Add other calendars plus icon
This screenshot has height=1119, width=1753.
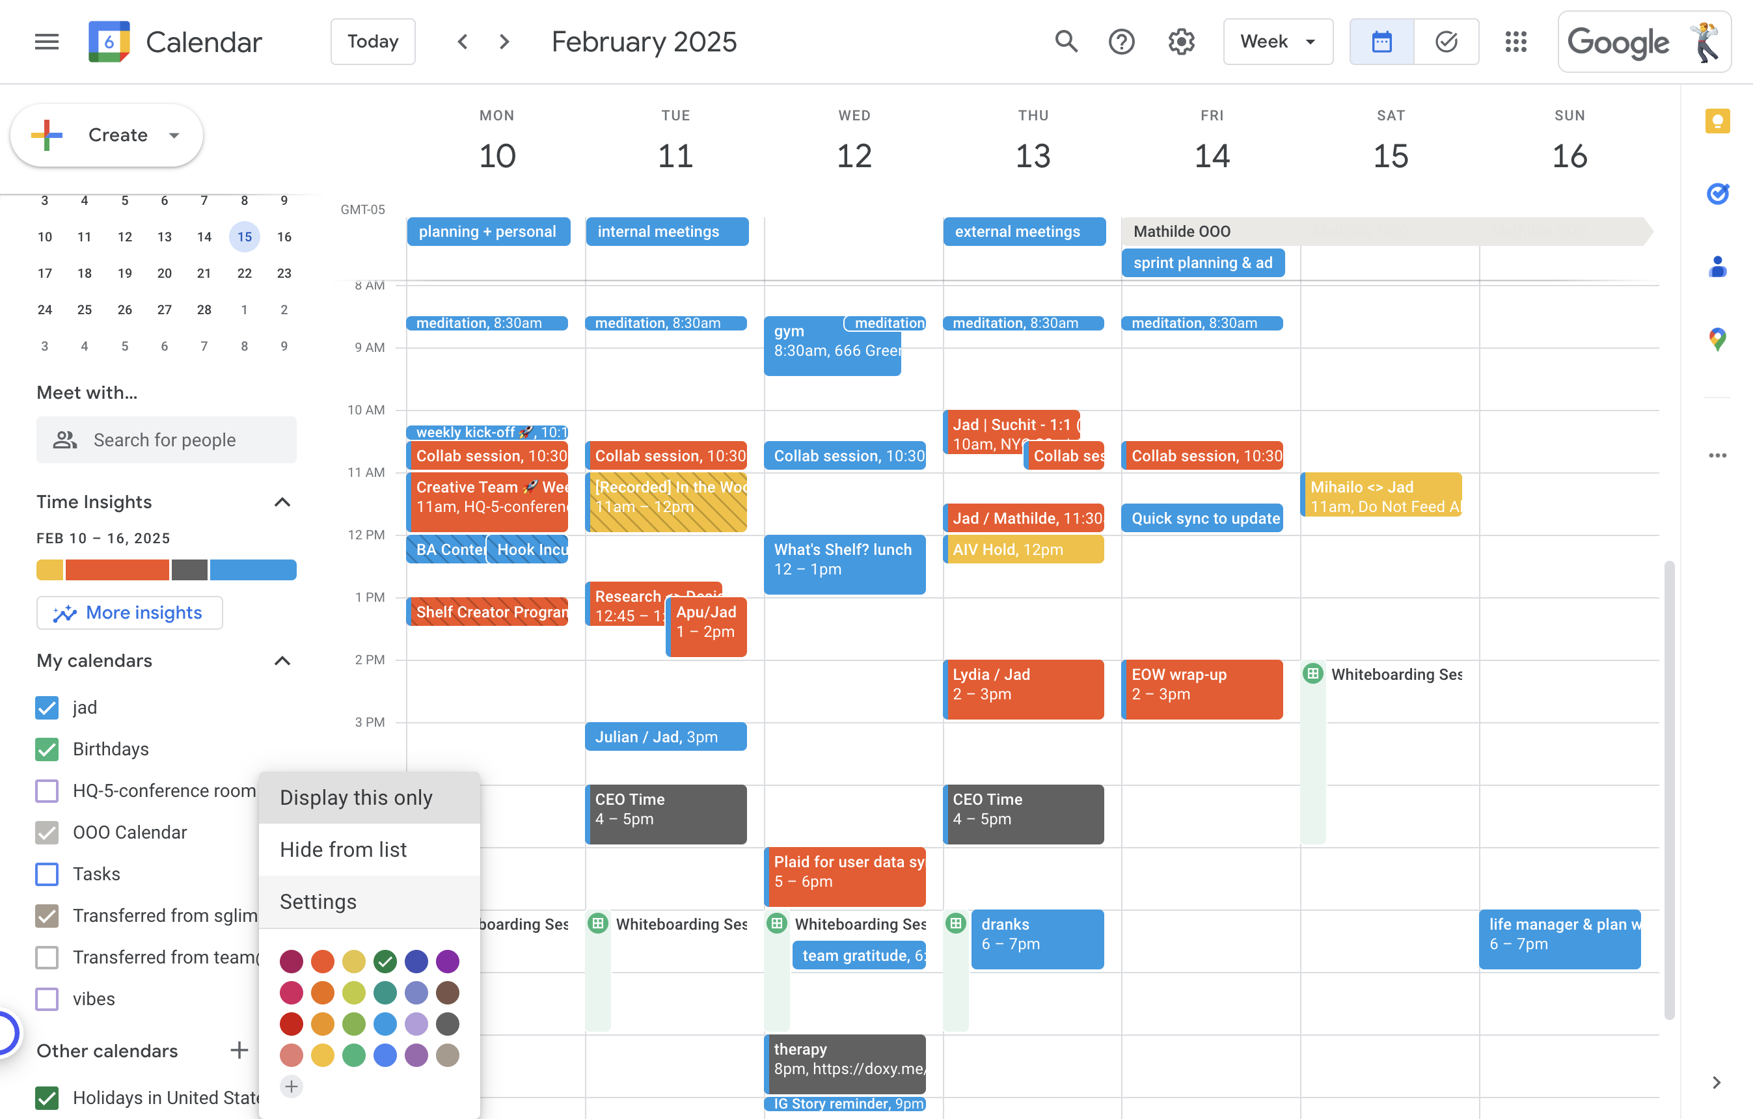[239, 1050]
